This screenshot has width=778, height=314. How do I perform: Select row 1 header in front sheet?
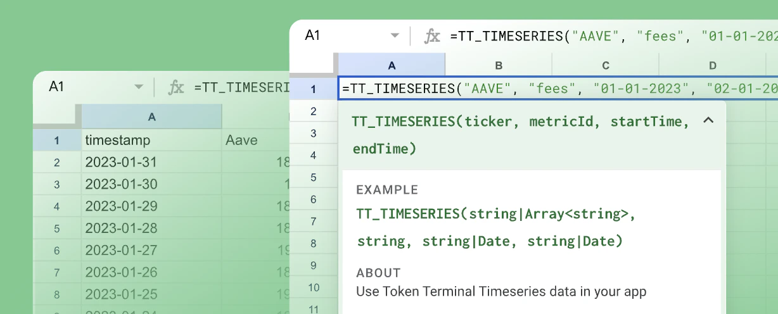(313, 89)
